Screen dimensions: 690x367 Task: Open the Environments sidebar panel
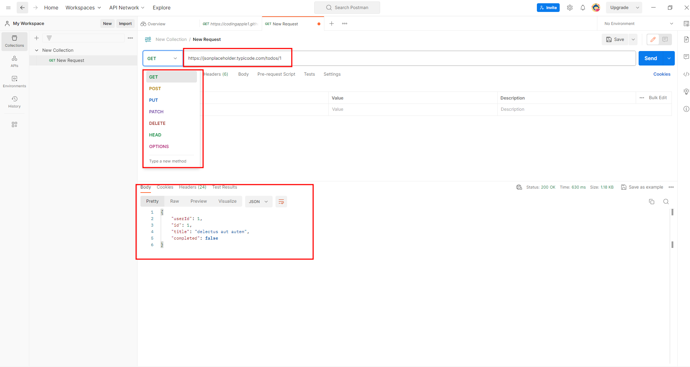[14, 82]
